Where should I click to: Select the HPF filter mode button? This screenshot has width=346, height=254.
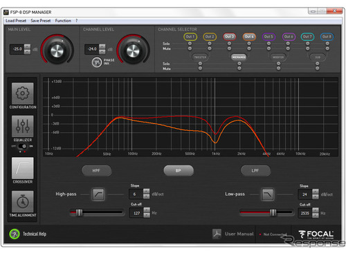pos(97,171)
